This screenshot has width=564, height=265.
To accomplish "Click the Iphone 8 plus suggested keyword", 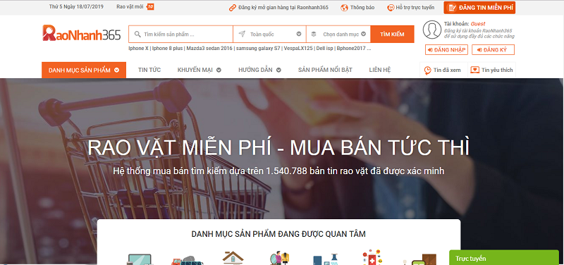I will [x=167, y=48].
